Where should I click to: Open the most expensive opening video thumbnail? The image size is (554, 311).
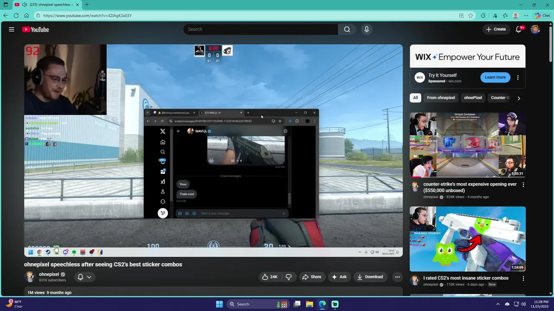(468, 145)
